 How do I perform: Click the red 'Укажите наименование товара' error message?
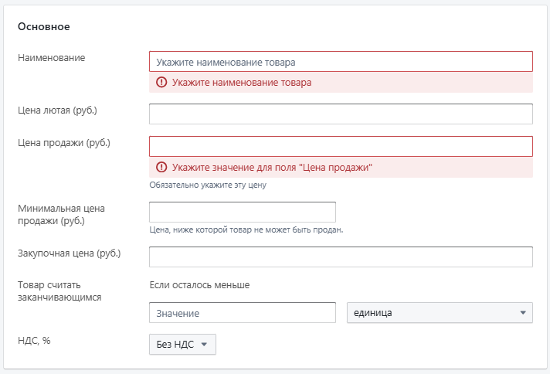(242, 83)
